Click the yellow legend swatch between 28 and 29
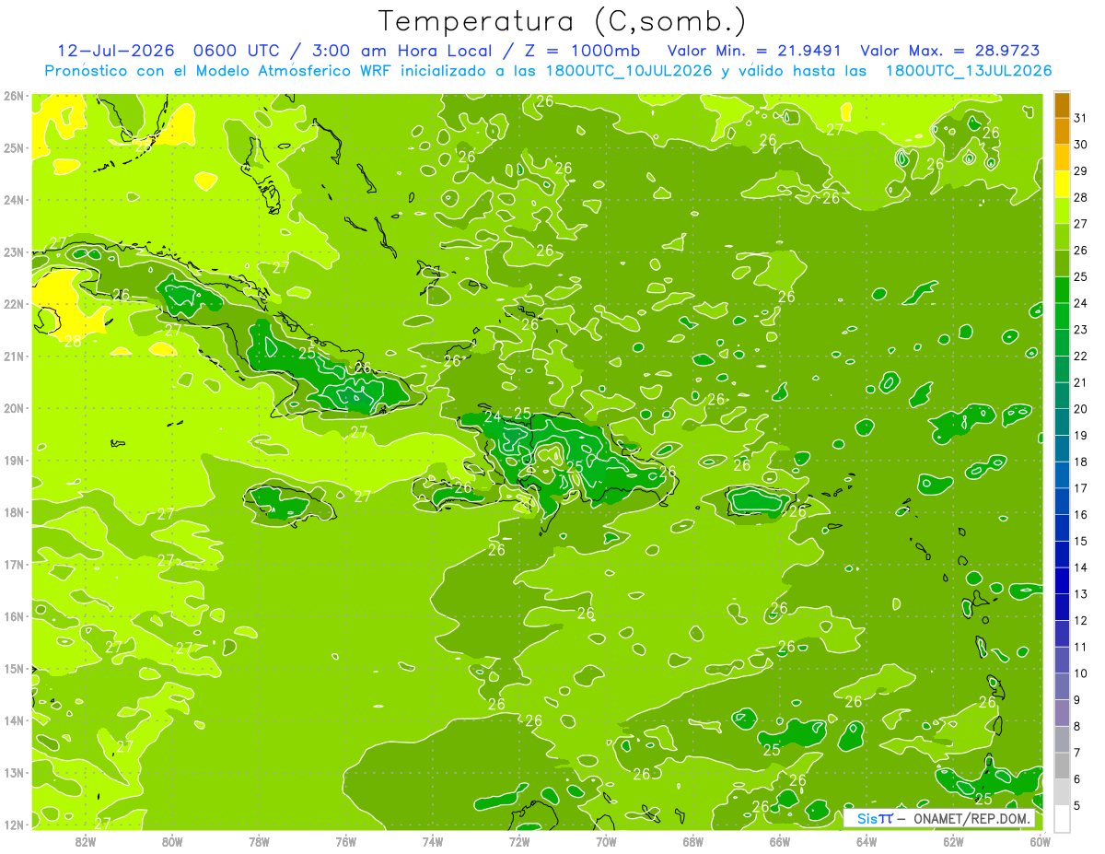Screen dimensions: 1105x854 pyautogui.click(x=1062, y=184)
